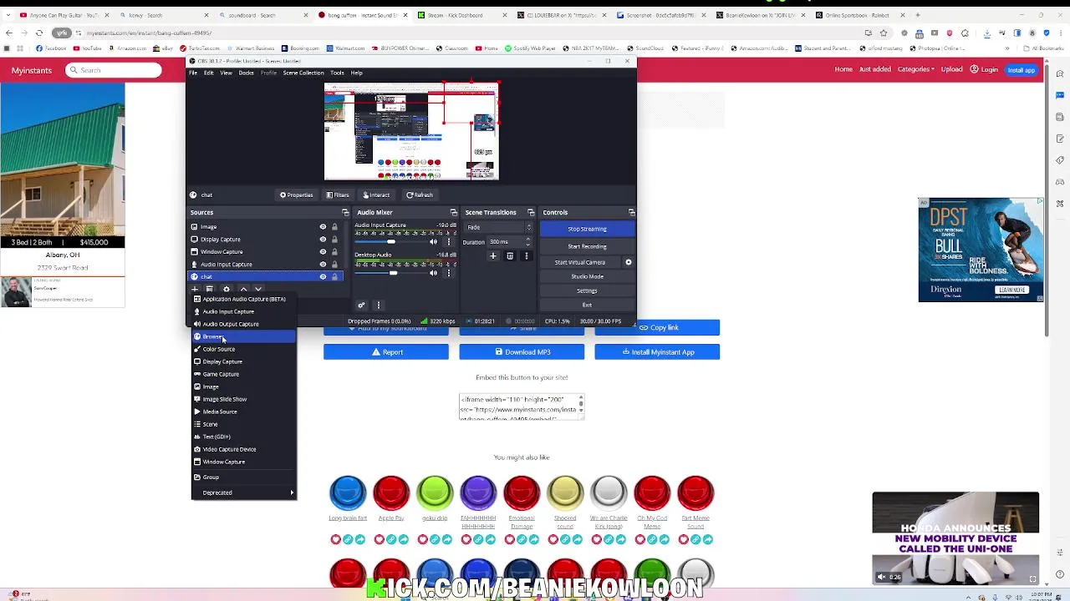Click the add source plus icon

(x=195, y=289)
